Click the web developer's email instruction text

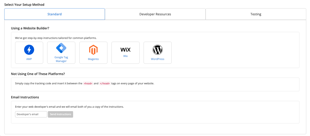[x=69, y=107]
